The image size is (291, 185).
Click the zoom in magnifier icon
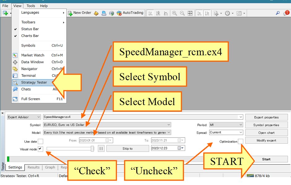pos(174,13)
